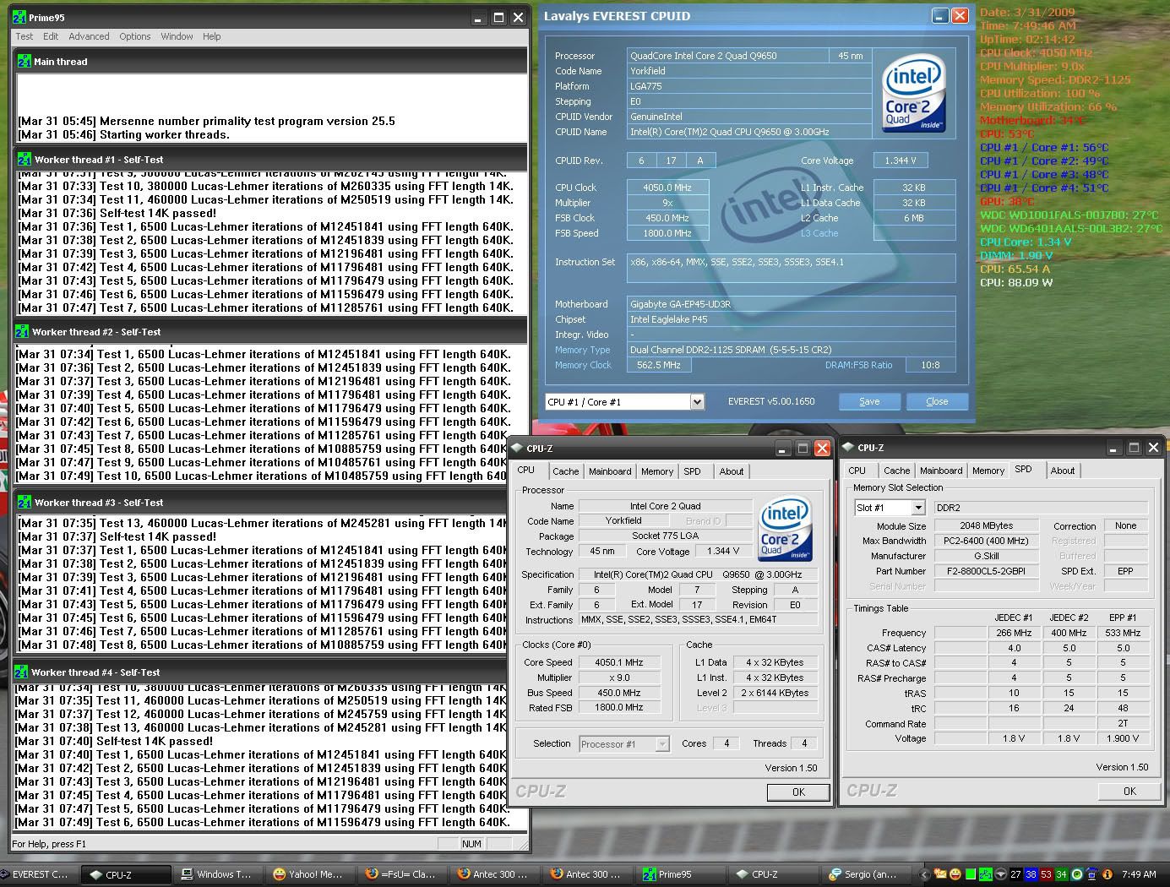Click Worker thread #4 window icon

point(22,672)
